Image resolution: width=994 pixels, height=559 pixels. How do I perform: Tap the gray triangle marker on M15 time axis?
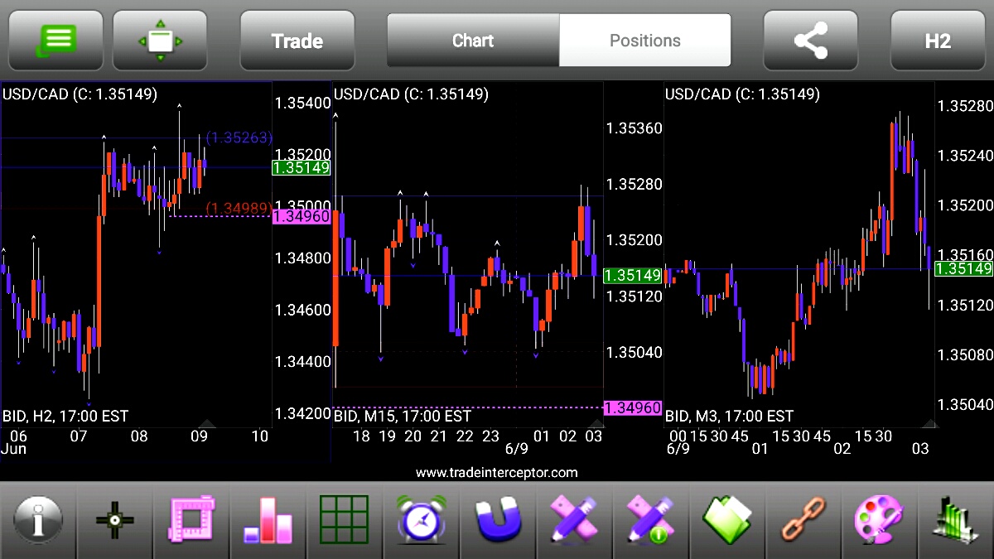click(x=596, y=424)
